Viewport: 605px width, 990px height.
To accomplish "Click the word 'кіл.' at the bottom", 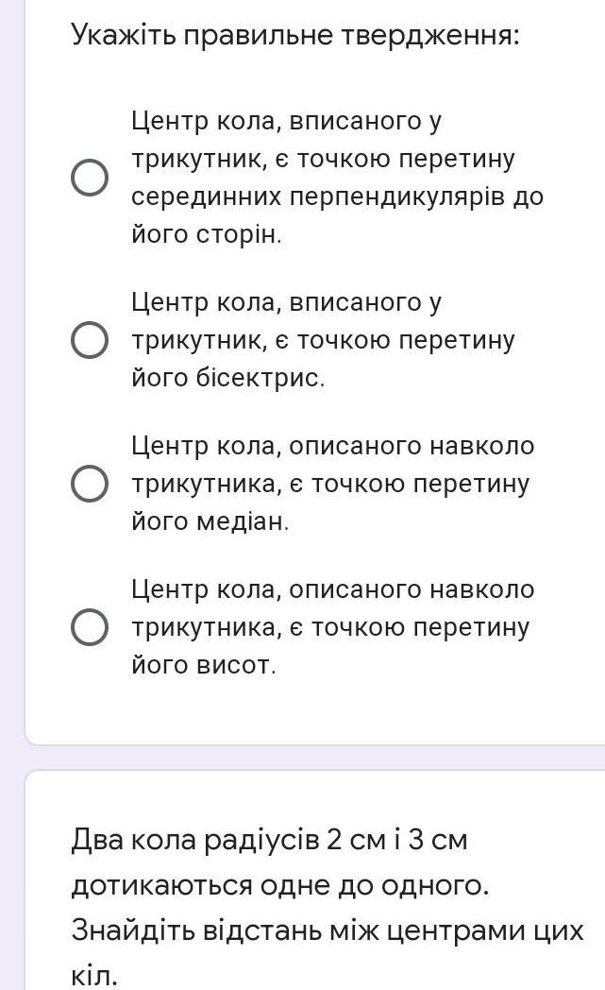I will point(94,976).
